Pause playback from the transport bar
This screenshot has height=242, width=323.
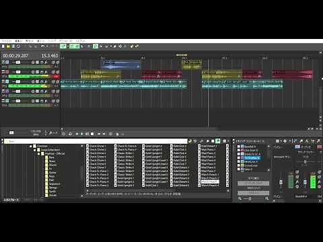(x=87, y=134)
